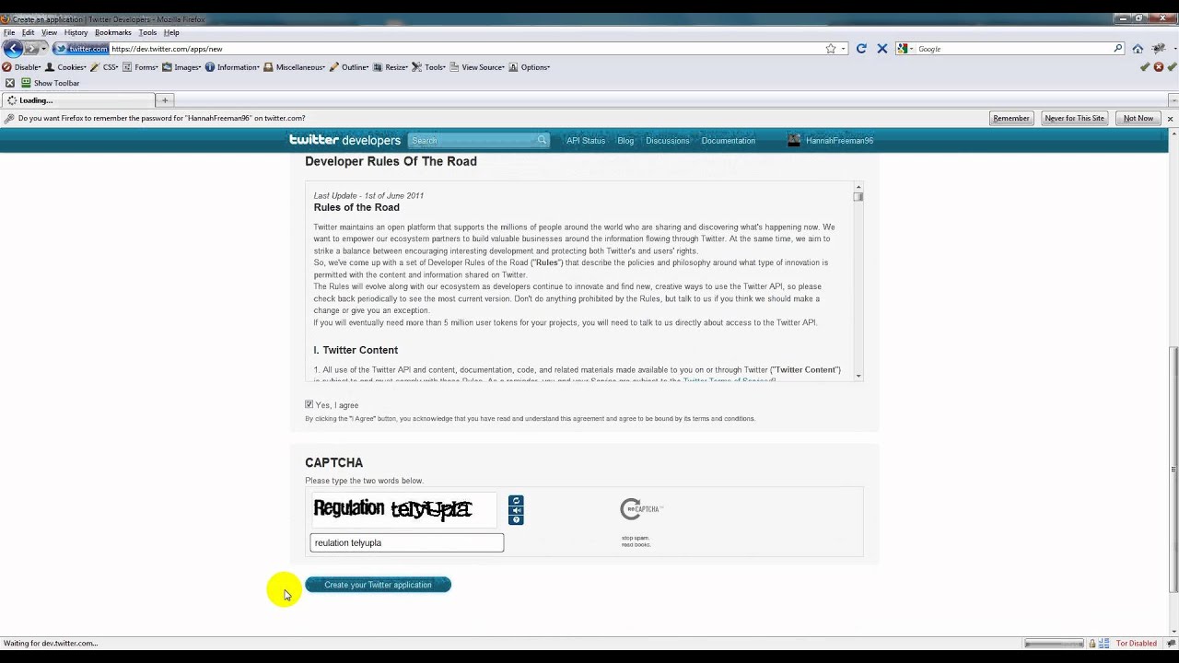Image resolution: width=1179 pixels, height=663 pixels.
Task: Open the Firefox Home page icon
Action: [1138, 49]
